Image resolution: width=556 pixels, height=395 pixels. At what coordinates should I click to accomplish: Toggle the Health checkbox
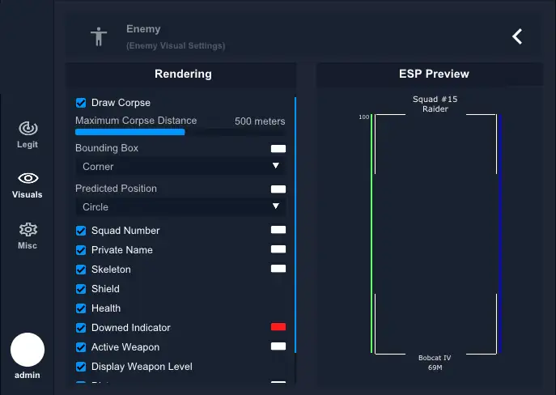81,308
